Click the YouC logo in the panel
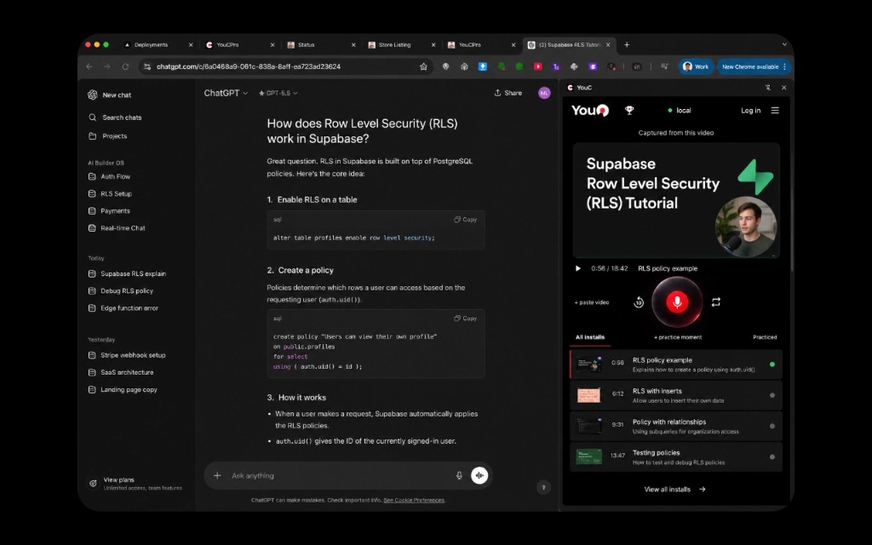The image size is (872, 545). pos(590,110)
